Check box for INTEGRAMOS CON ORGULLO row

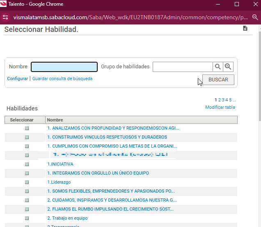click(x=27, y=173)
